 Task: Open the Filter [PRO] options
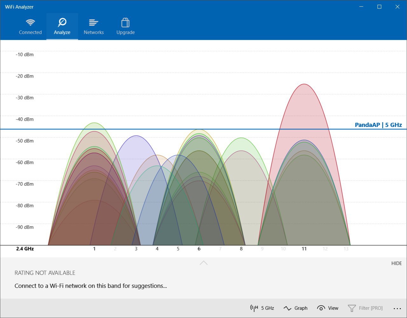(x=365, y=308)
